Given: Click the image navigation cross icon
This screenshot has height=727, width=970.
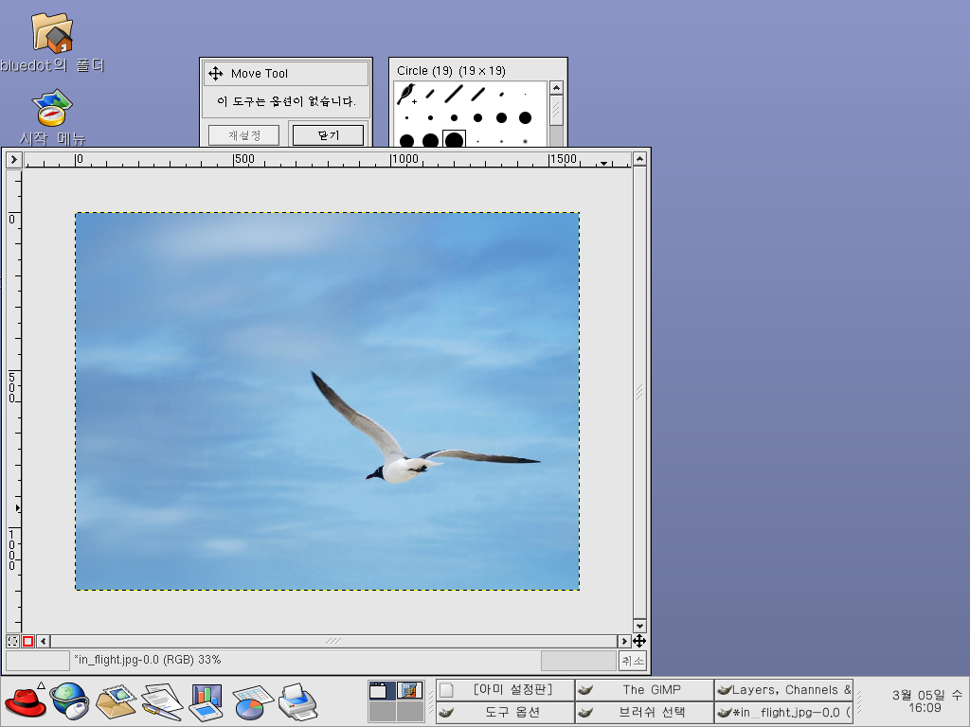Looking at the screenshot, I should [639, 641].
